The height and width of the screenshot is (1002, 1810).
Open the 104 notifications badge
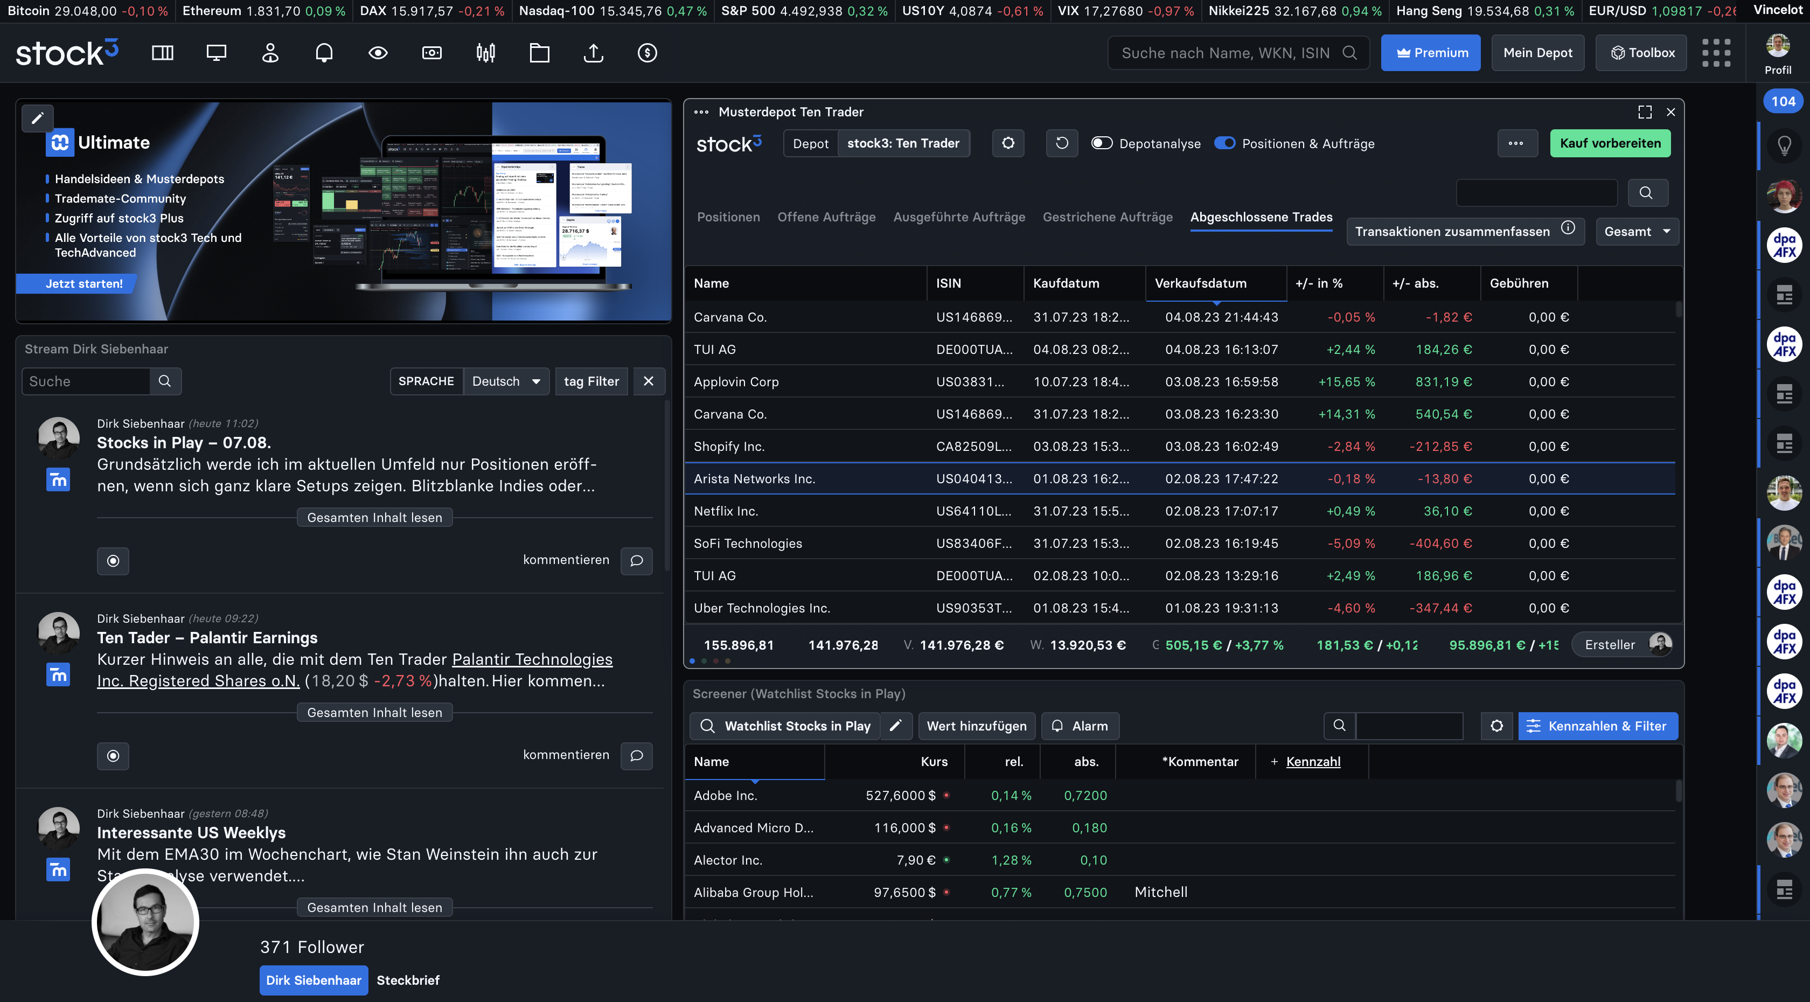1783,101
